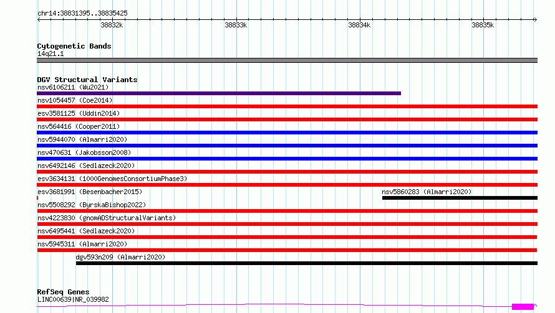Image resolution: width=555 pixels, height=313 pixels.
Task: Click the 38832k ruler tick label
Action: click(x=112, y=25)
